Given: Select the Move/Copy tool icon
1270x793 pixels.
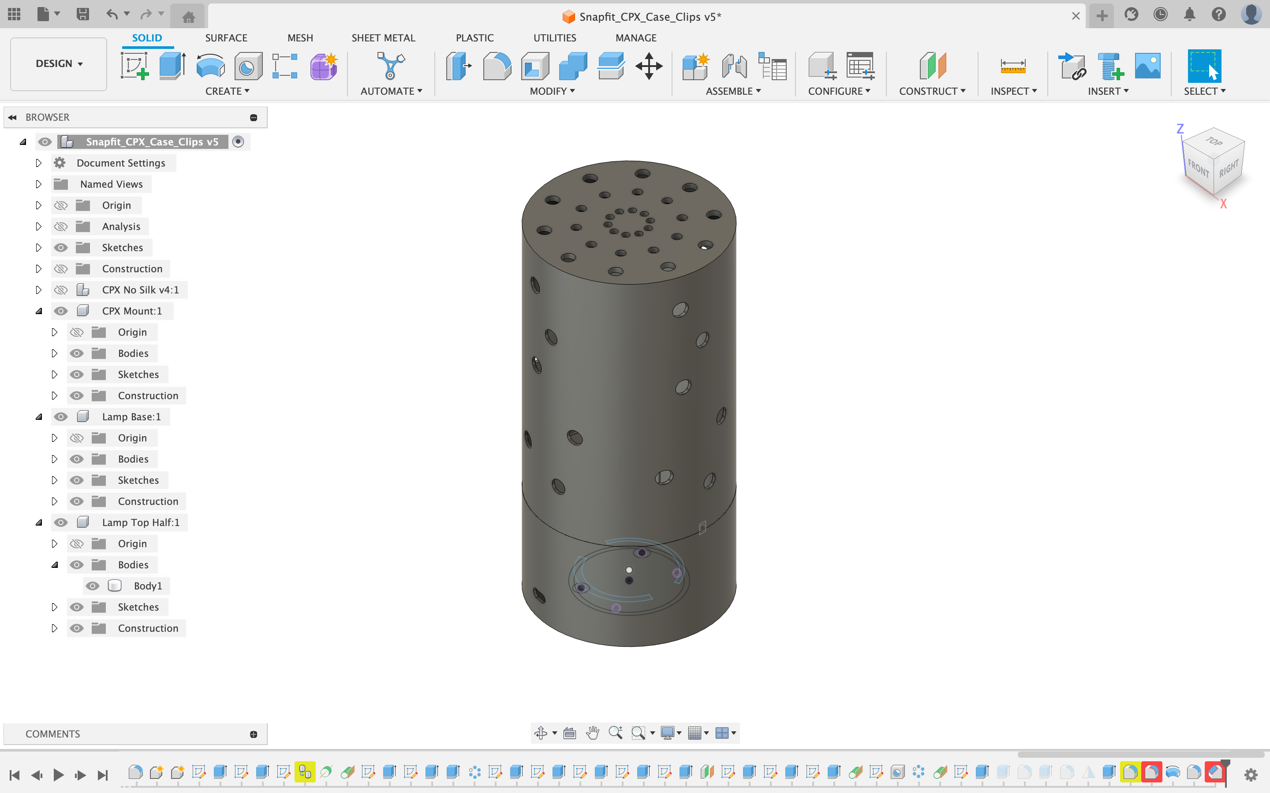Looking at the screenshot, I should click(x=649, y=66).
